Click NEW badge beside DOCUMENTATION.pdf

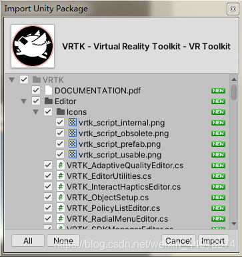coord(218,91)
